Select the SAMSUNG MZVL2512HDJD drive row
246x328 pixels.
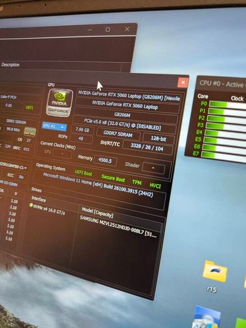(118, 227)
